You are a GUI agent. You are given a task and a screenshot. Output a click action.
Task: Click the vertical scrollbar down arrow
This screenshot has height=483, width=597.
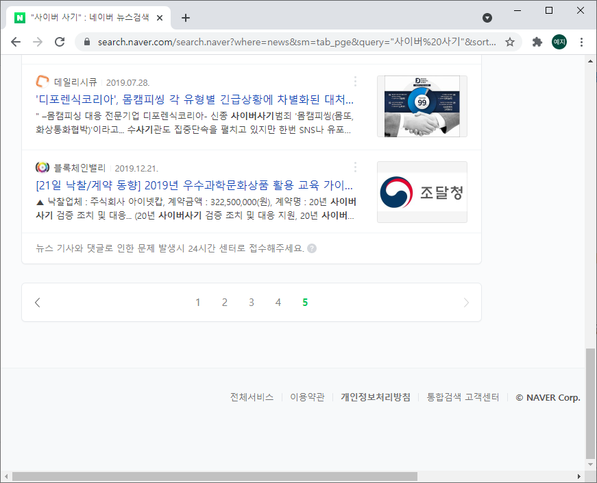(590, 464)
